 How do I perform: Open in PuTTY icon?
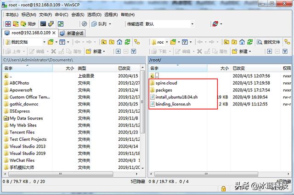coord(51,24)
